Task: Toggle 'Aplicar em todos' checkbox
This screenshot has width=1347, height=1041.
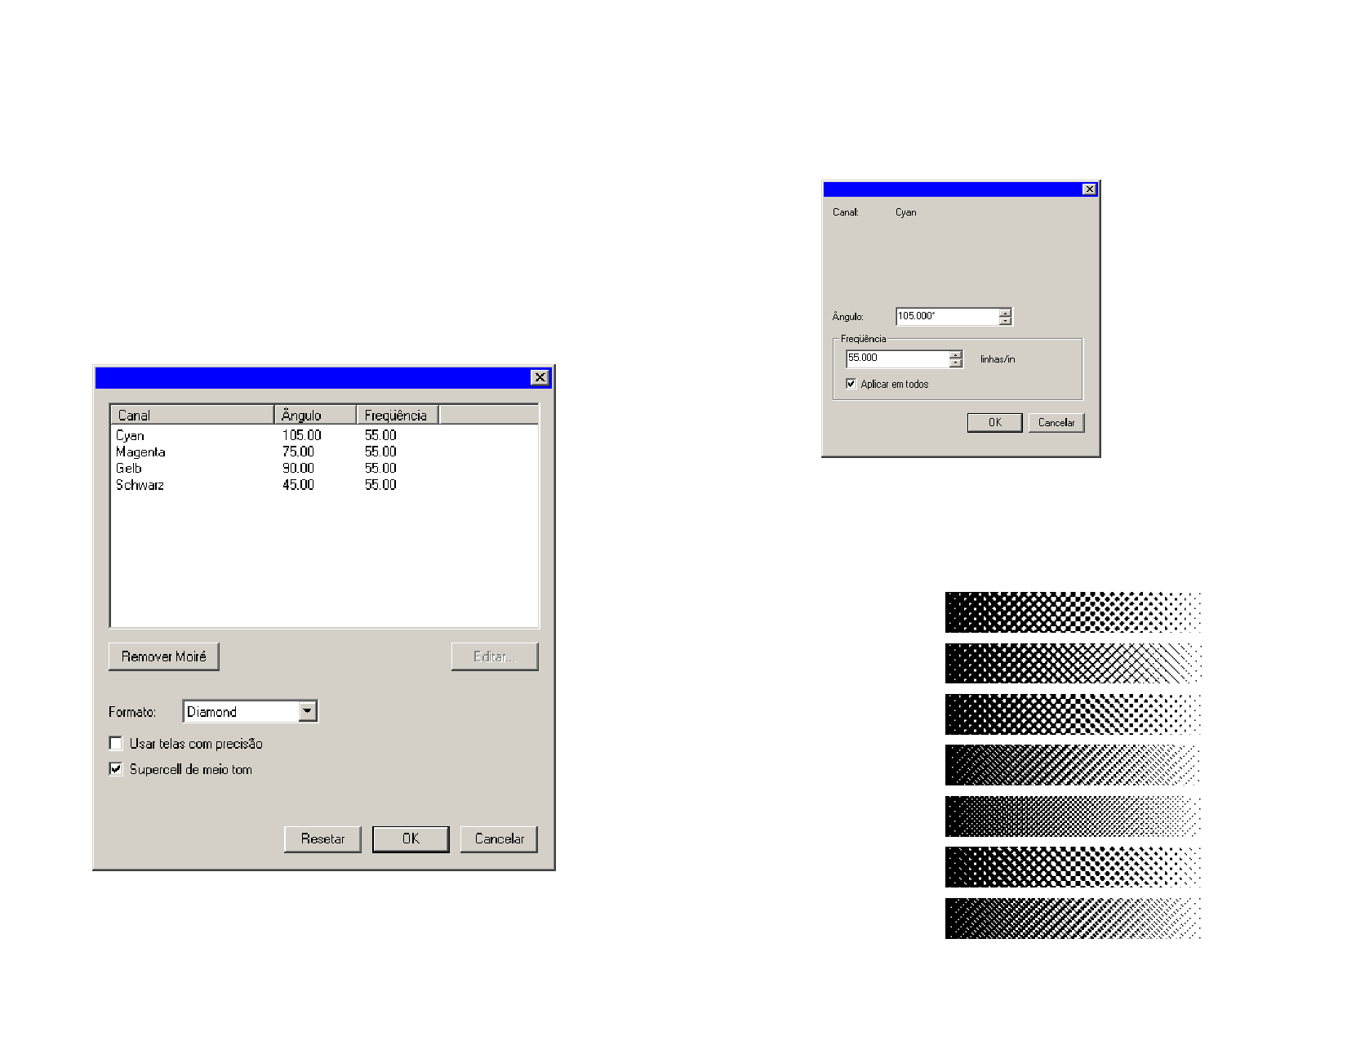Action: (851, 384)
